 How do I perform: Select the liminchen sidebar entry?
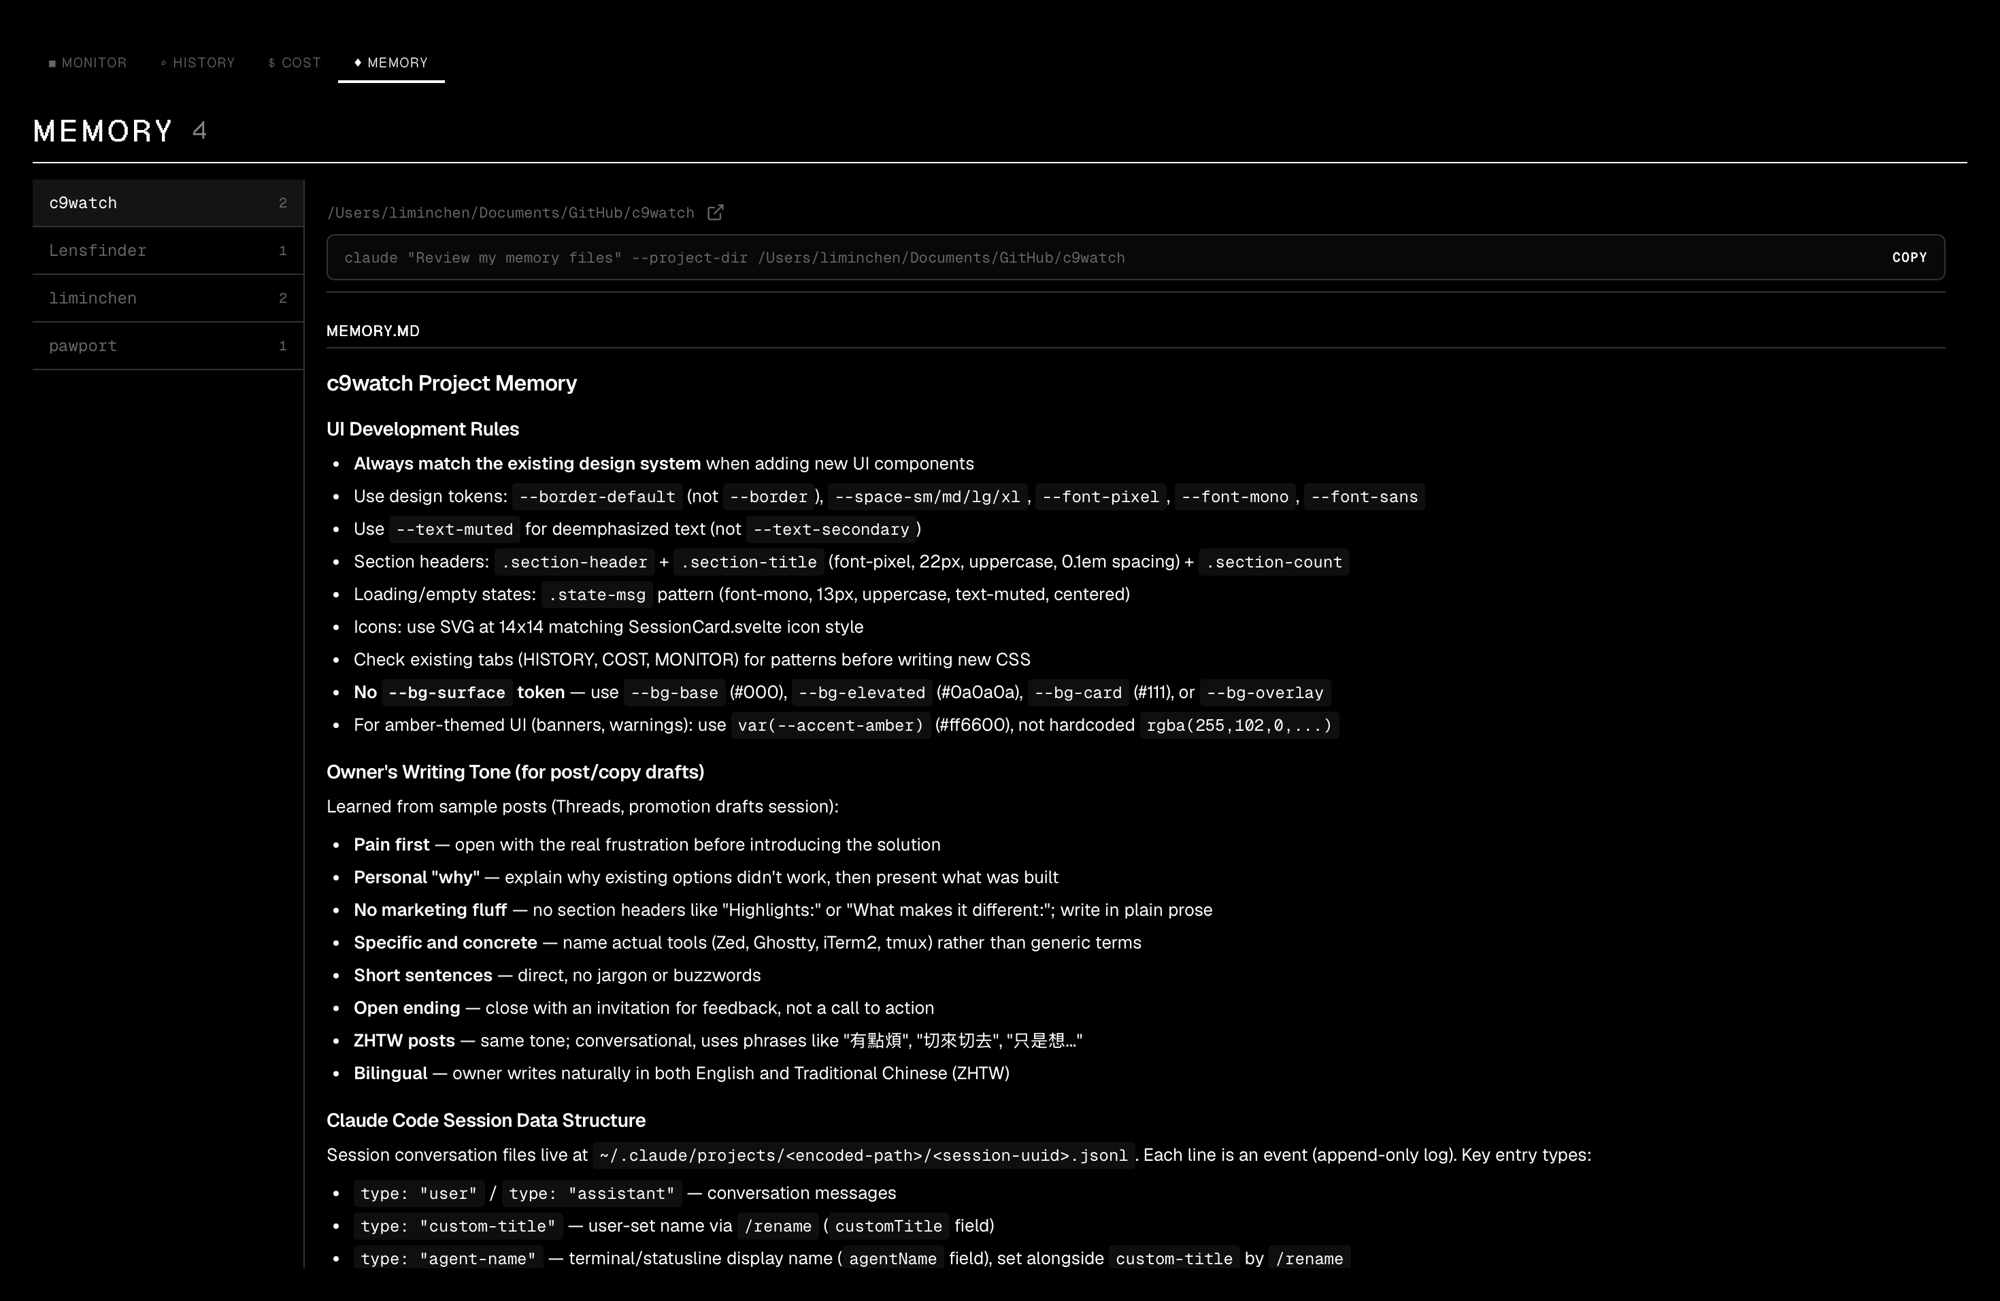coord(93,298)
